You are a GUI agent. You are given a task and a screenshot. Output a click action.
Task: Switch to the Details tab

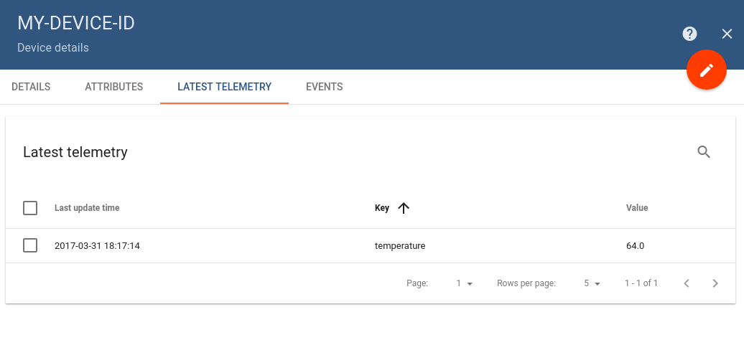[x=31, y=87]
